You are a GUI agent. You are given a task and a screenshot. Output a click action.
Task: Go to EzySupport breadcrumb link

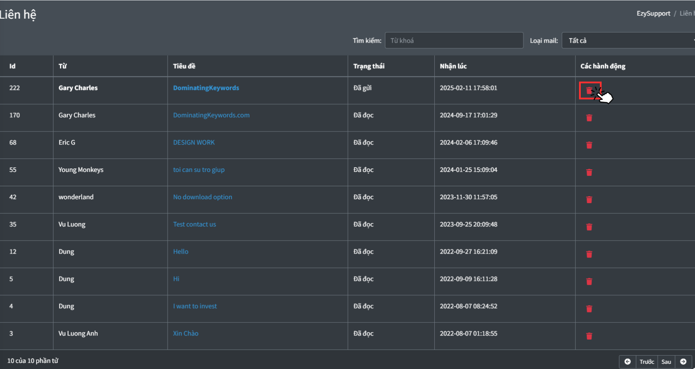(653, 13)
